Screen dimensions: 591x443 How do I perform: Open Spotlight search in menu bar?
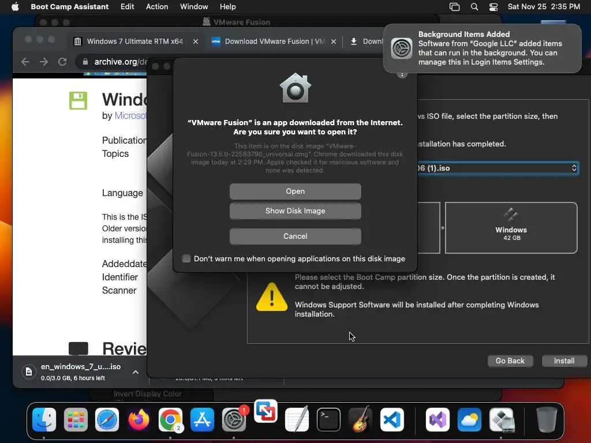click(474, 6)
